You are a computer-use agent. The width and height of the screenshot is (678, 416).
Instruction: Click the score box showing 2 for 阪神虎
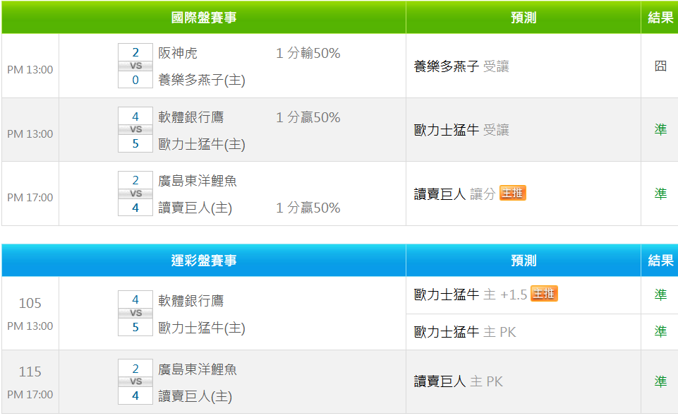pyautogui.click(x=135, y=52)
